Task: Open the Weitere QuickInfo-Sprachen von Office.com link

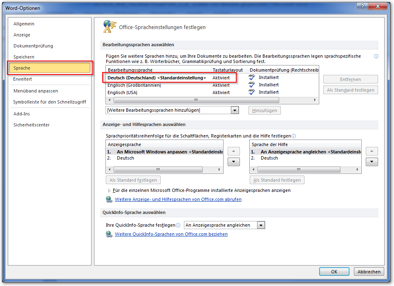Action: (x=171, y=234)
